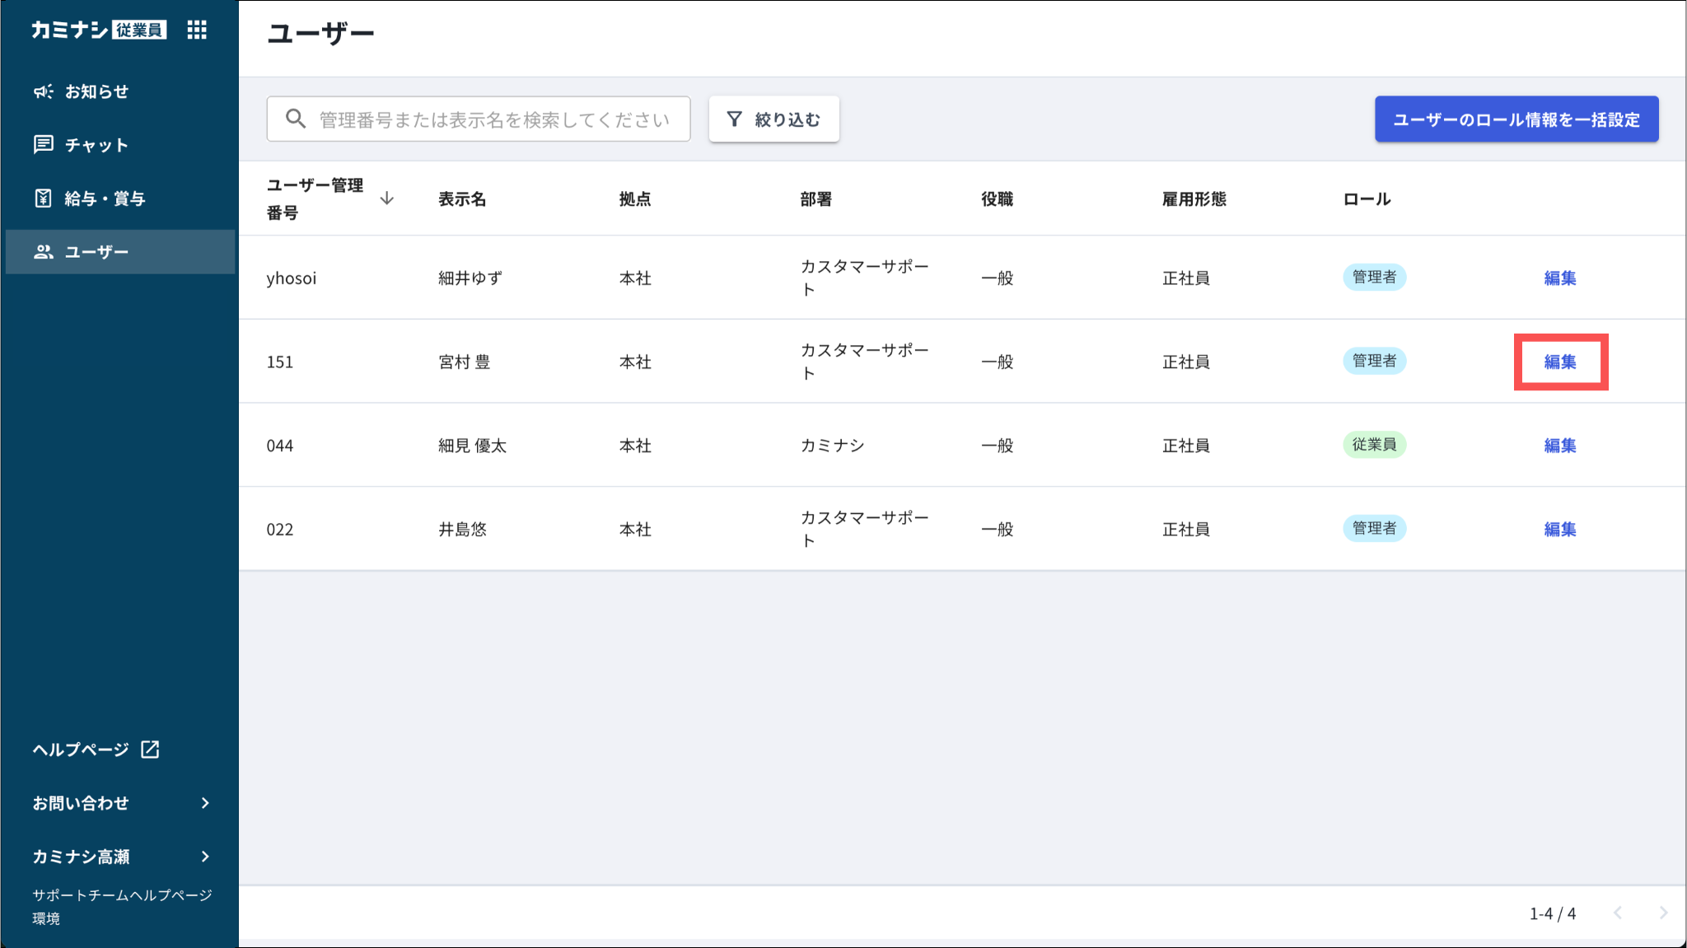Expand the お問い合わせ chevron
The height and width of the screenshot is (948, 1687).
click(x=205, y=803)
